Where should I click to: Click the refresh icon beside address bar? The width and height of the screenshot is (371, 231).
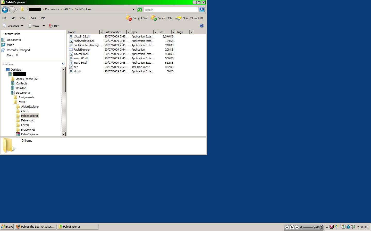click(x=140, y=9)
